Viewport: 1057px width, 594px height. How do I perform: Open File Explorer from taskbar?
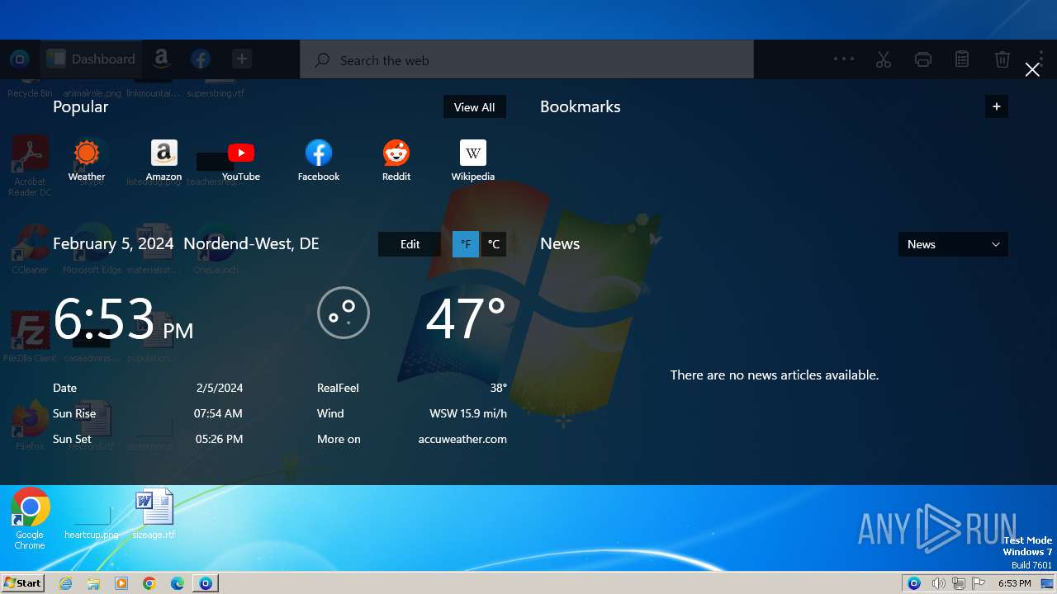93,583
